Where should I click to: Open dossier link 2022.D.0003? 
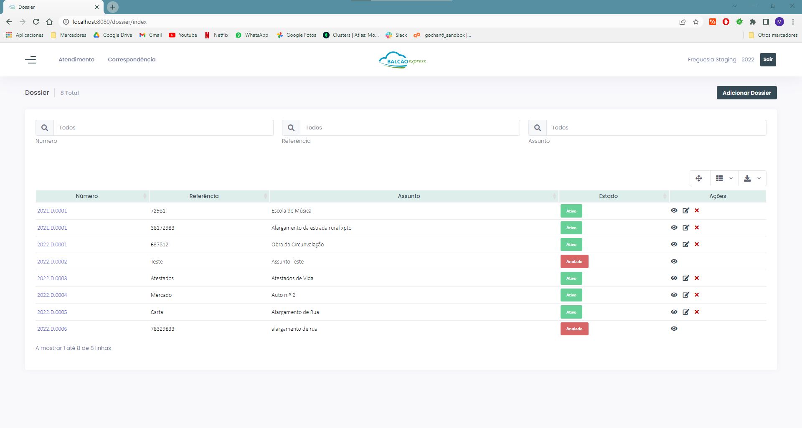pos(52,279)
